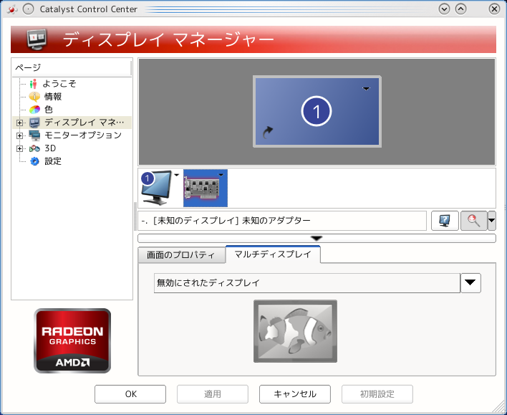
Task: Expand the ディスプレイ マネージャー tree node
Action: 20,123
